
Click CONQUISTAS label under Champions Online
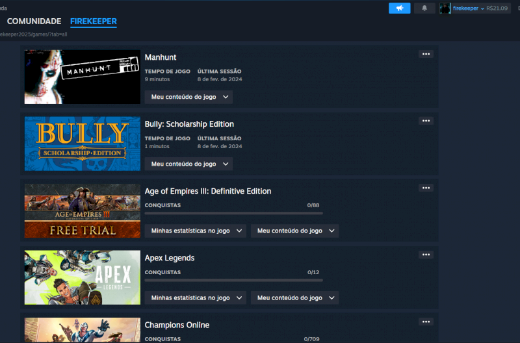[x=163, y=339]
